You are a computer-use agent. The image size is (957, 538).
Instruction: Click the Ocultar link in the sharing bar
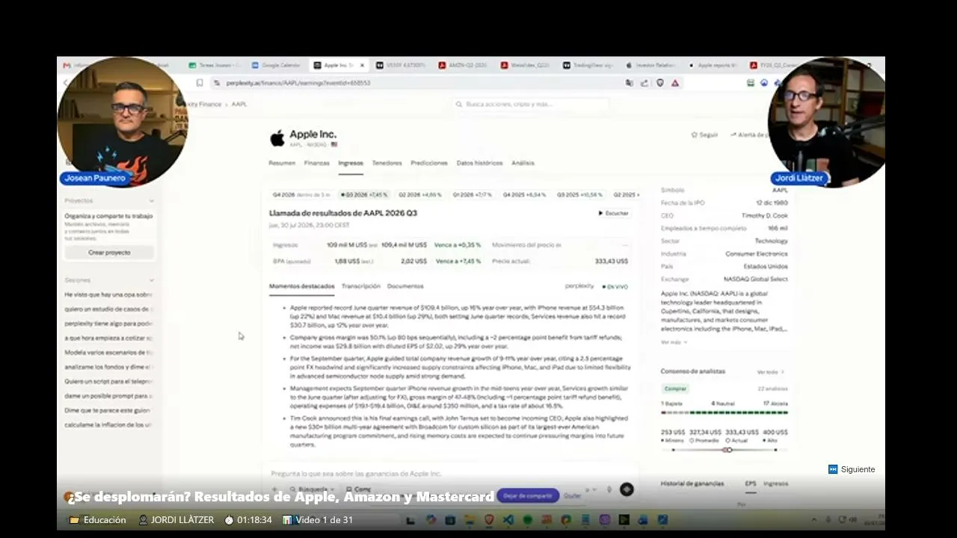pos(573,495)
